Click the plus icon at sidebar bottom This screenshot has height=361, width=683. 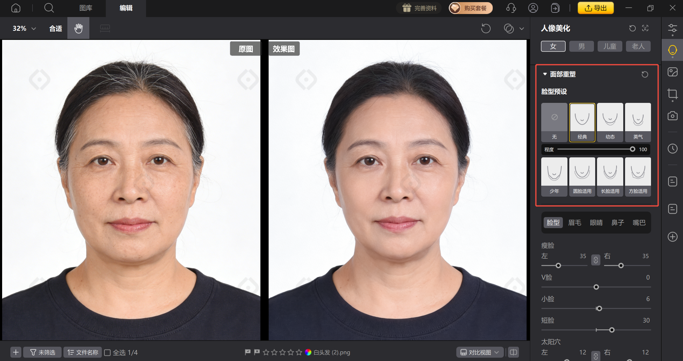click(x=672, y=237)
